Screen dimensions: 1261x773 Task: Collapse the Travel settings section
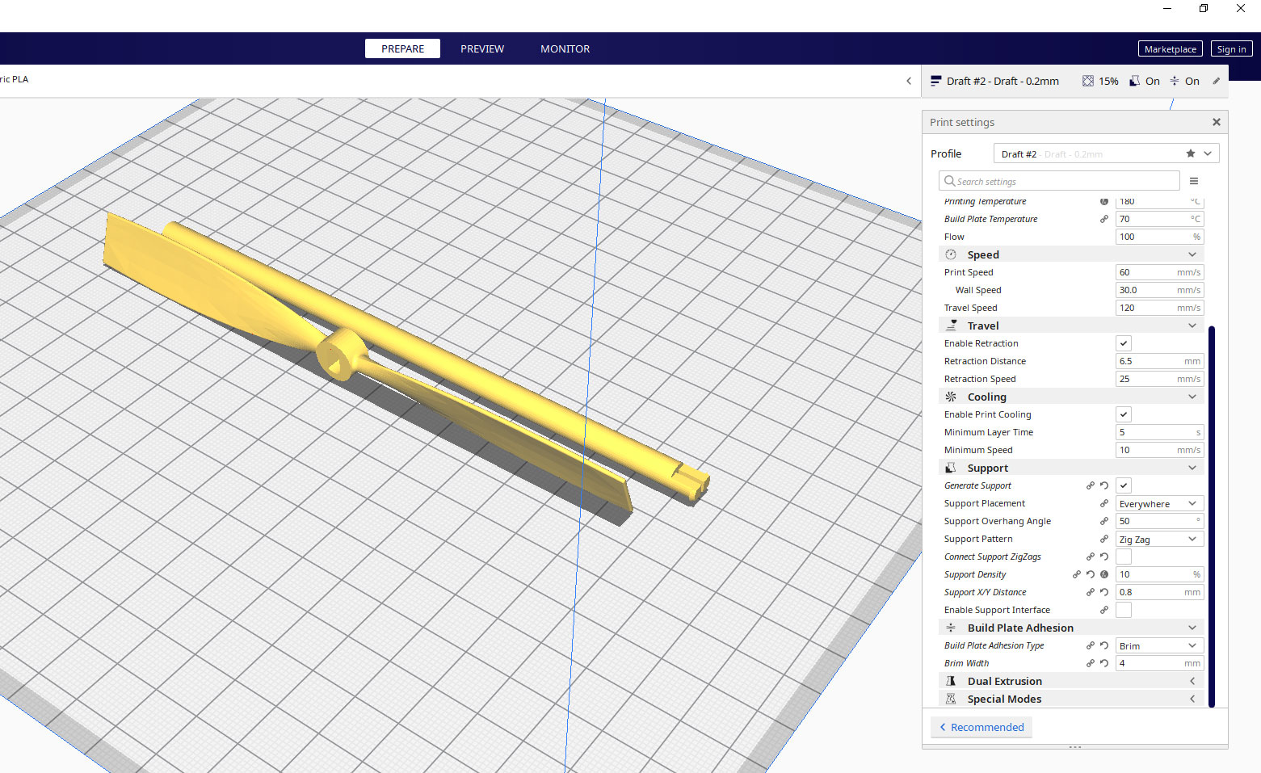pos(1071,326)
